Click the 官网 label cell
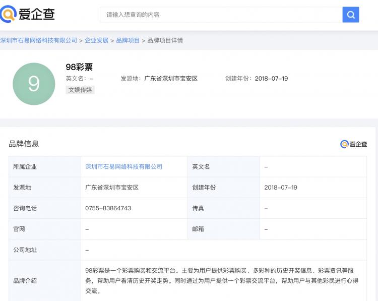Image resolution: width=378 pixels, height=301 pixels. [19, 229]
